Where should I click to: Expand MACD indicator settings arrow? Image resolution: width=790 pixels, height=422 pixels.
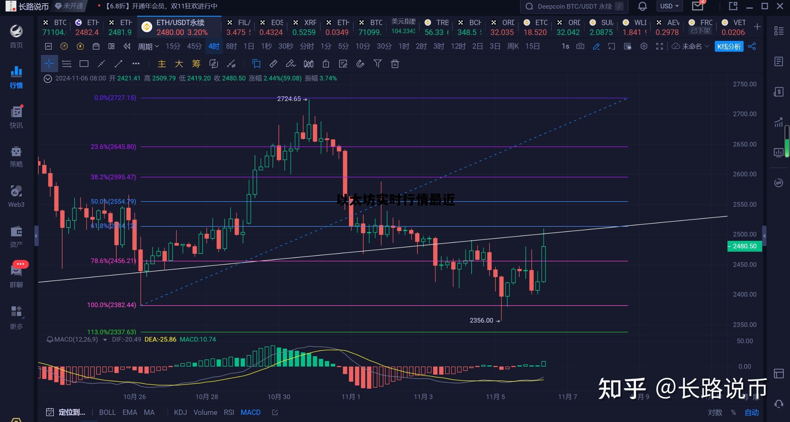(105, 340)
